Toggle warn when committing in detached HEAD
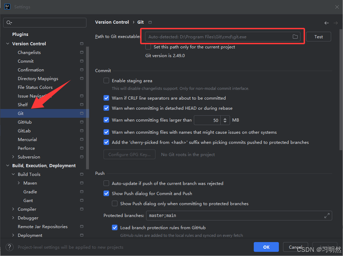 tap(106, 108)
